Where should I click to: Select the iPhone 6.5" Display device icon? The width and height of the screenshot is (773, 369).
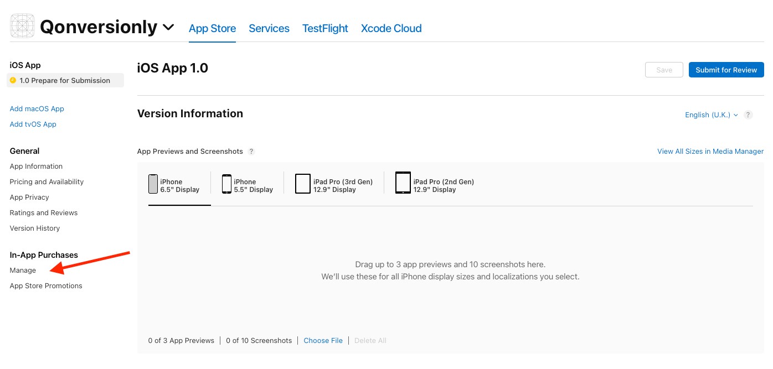click(x=153, y=184)
